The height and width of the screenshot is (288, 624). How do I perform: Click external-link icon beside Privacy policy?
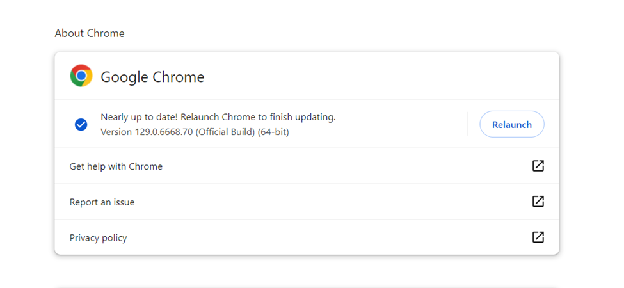point(538,237)
